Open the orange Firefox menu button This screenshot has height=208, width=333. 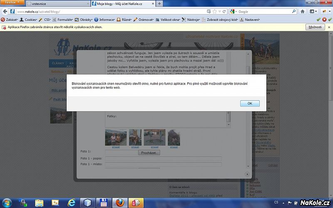[12, 2]
